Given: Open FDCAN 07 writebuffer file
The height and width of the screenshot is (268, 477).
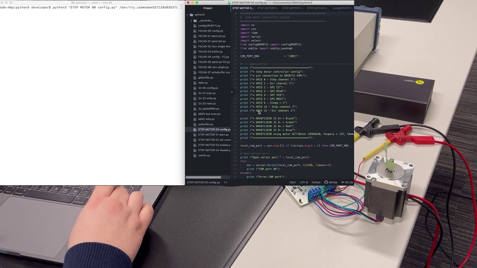Looking at the screenshot, I should (x=214, y=73).
